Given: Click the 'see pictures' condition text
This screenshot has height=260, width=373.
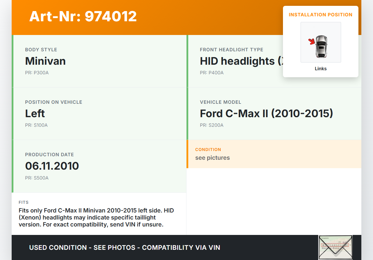Looking at the screenshot, I should pyautogui.click(x=212, y=158).
